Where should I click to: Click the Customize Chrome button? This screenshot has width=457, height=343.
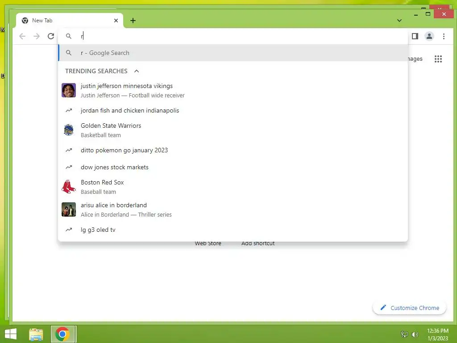[409, 308]
